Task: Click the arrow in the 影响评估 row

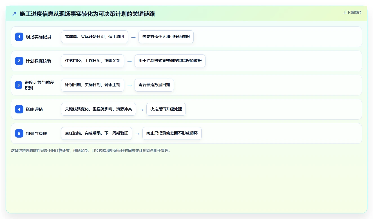Action: (x=141, y=109)
